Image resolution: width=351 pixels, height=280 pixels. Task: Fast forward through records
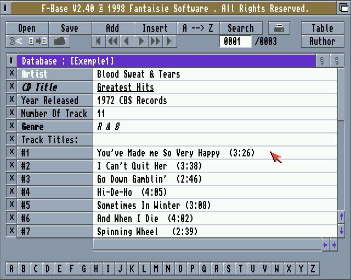coord(155,42)
